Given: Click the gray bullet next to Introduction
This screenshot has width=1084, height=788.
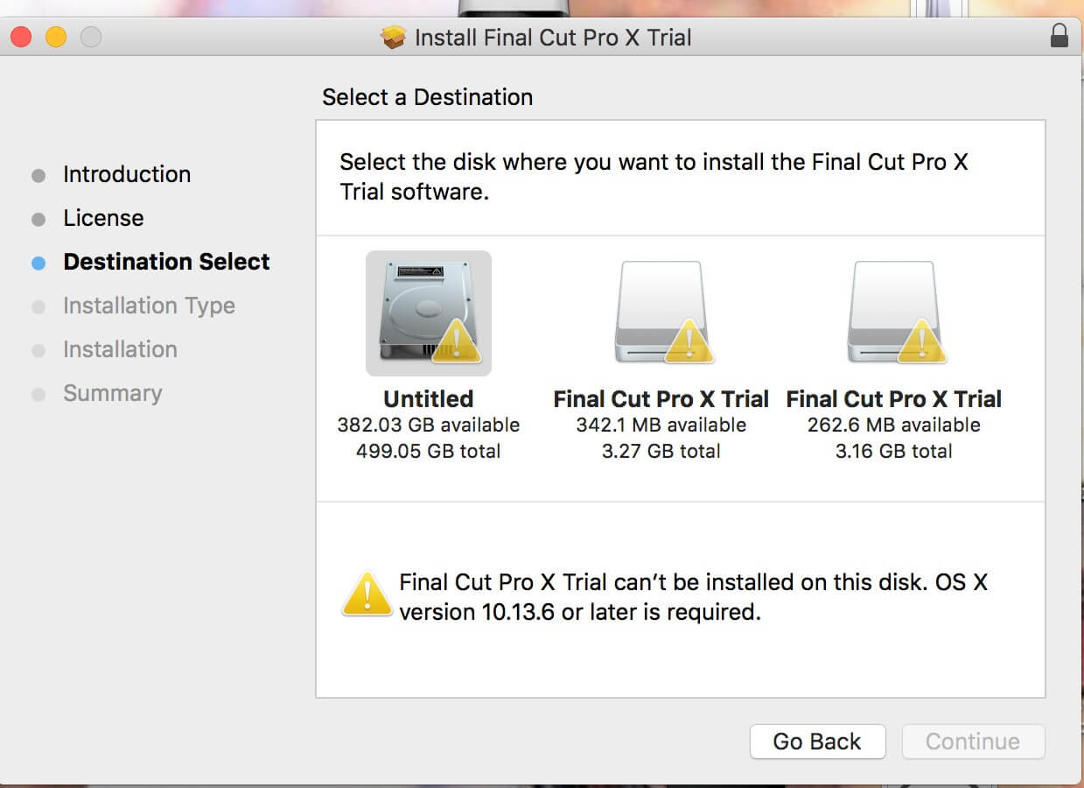Looking at the screenshot, I should 38,175.
